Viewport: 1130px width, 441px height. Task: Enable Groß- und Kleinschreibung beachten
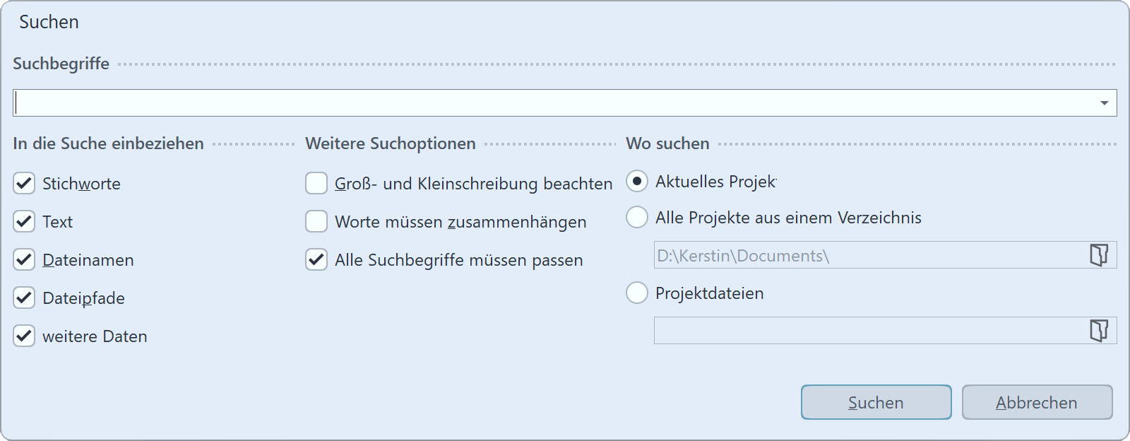pyautogui.click(x=315, y=183)
